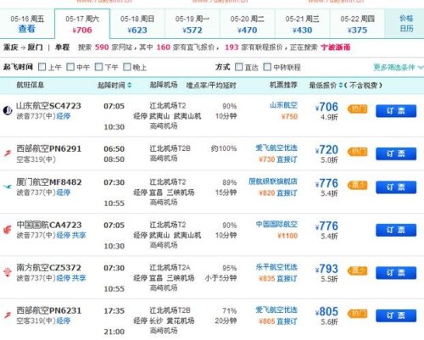424x340 pixels.
Task: Tick the 直达 direct flight filter
Action: 239,67
